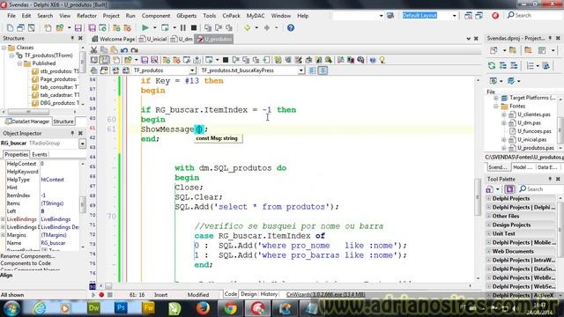Click the Save All icon

(x=92, y=27)
